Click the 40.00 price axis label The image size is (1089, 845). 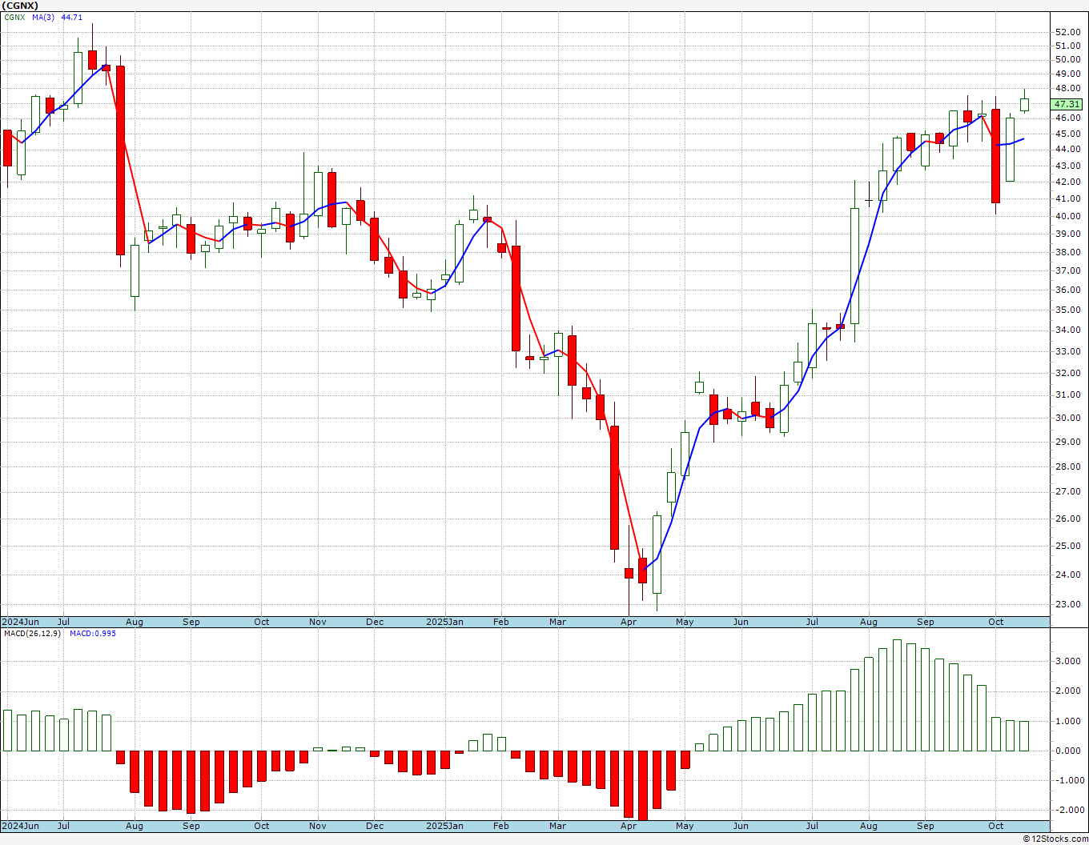(1068, 216)
